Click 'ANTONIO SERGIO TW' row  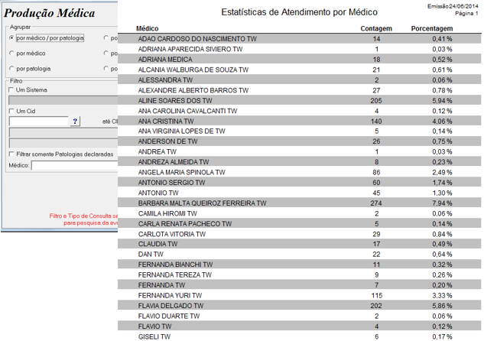[299, 183]
